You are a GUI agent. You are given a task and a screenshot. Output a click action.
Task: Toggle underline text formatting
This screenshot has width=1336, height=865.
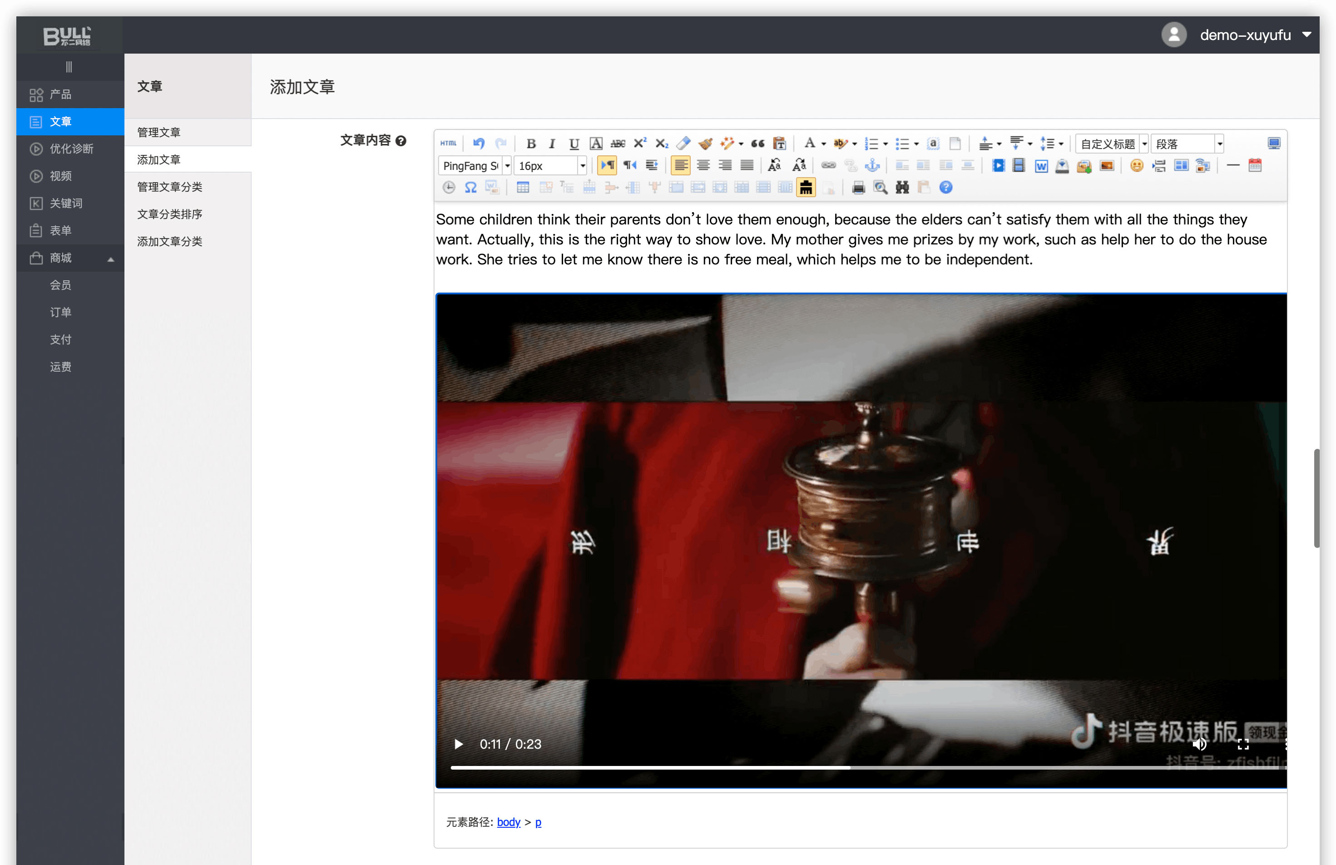[574, 144]
